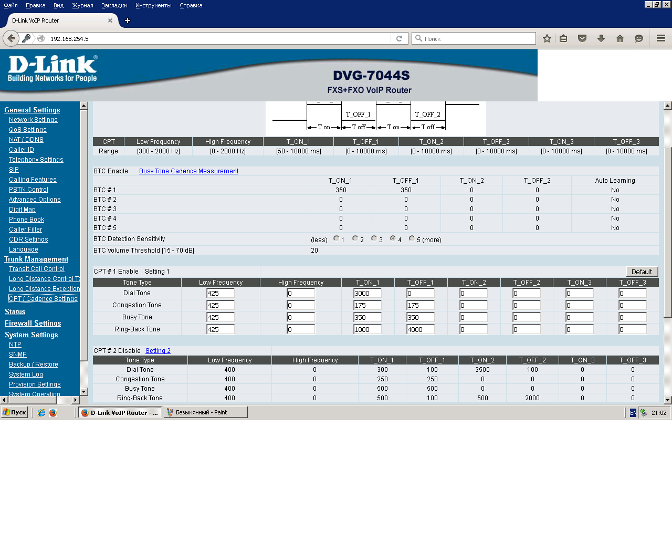Screen dimensions: 672x542
Task: Open the SNMP settings link
Action: click(18, 355)
